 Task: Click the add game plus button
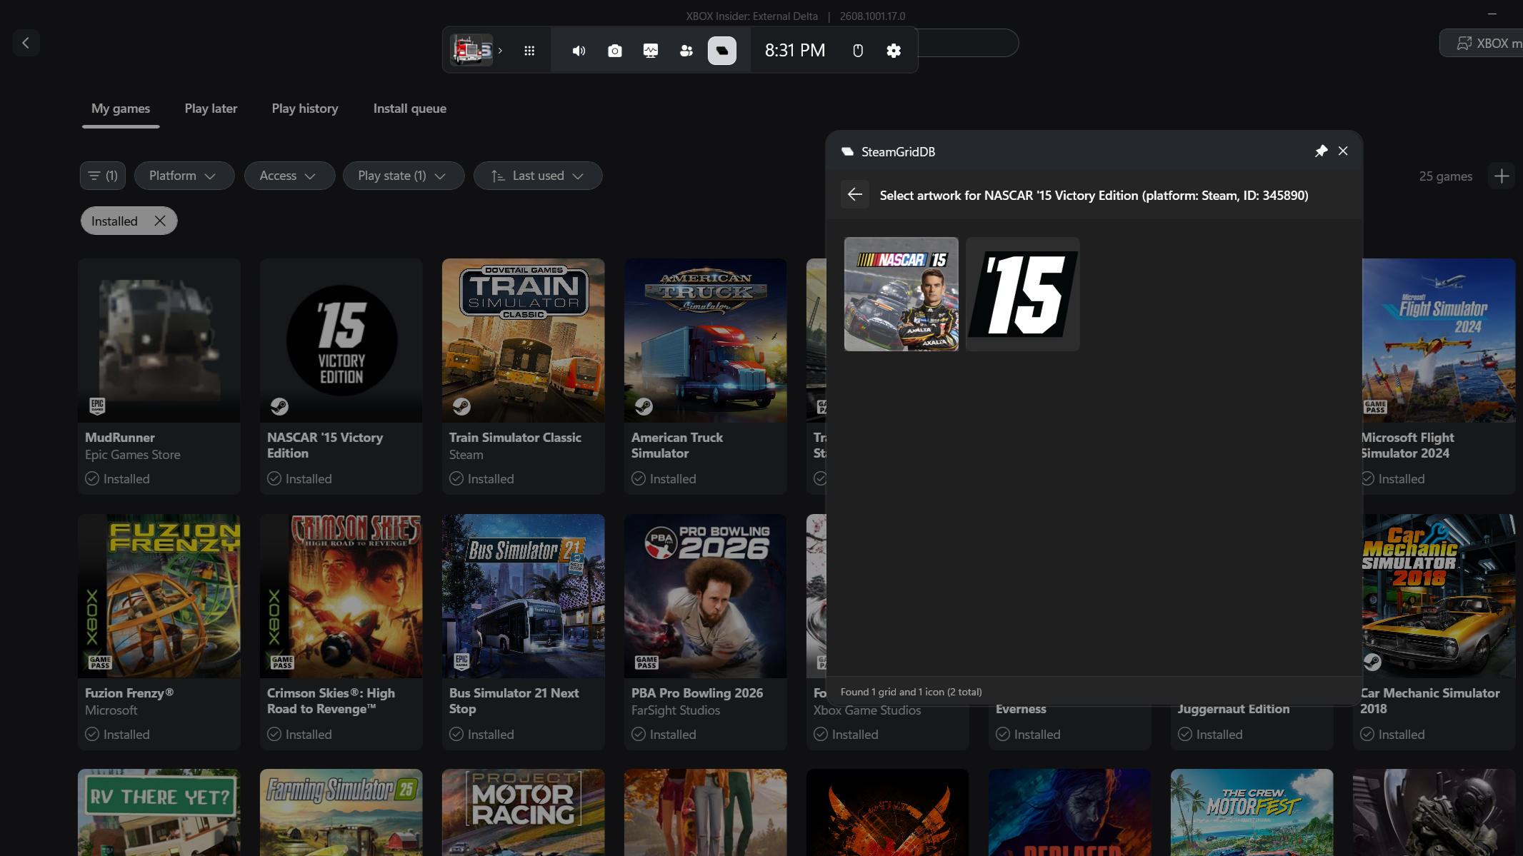pyautogui.click(x=1502, y=176)
